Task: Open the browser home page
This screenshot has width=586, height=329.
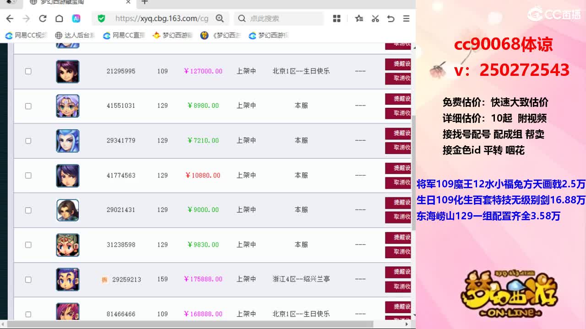Action: click(x=59, y=18)
